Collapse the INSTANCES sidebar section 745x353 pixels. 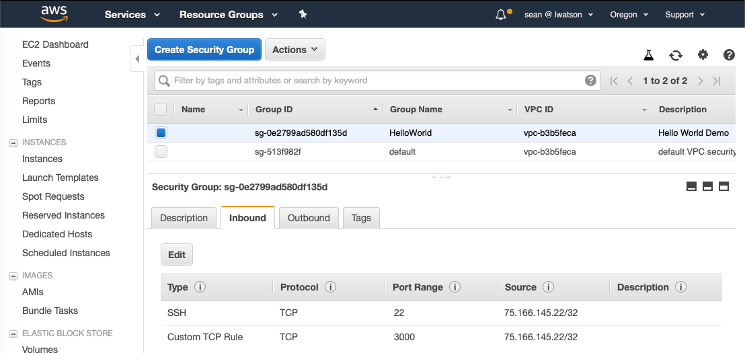click(13, 143)
